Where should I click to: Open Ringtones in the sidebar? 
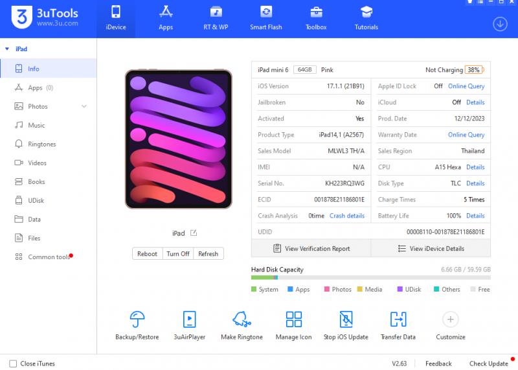click(x=49, y=144)
